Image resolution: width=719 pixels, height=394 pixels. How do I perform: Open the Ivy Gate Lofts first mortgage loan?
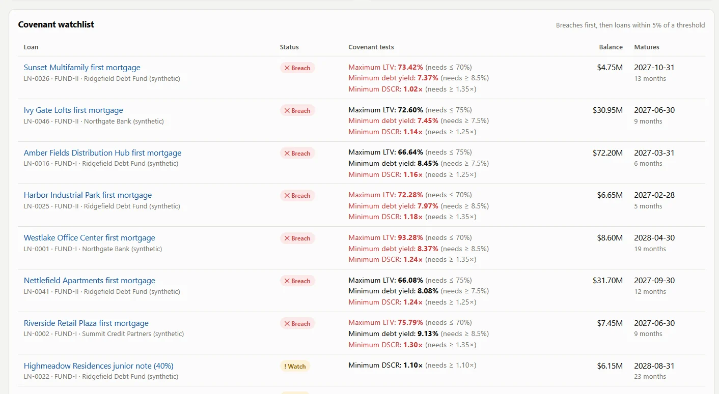coord(73,110)
